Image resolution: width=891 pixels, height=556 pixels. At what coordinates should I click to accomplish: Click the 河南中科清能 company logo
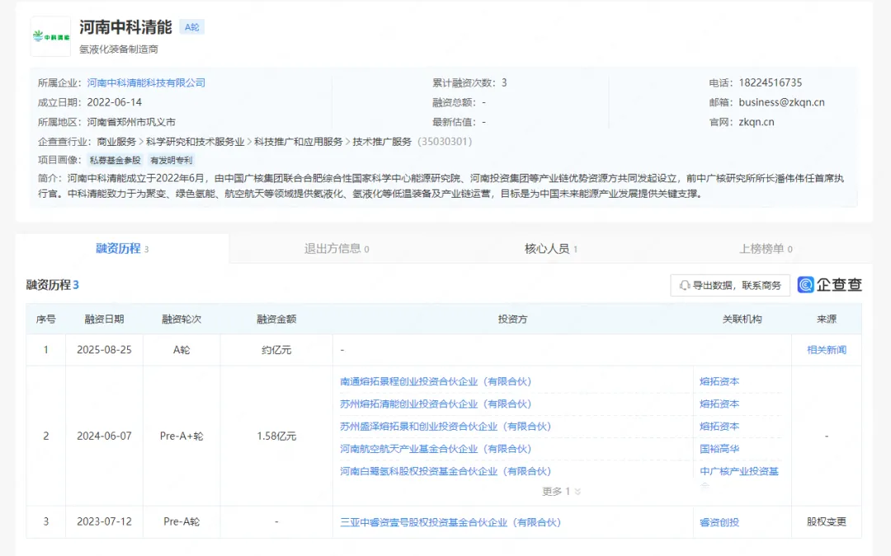[50, 36]
